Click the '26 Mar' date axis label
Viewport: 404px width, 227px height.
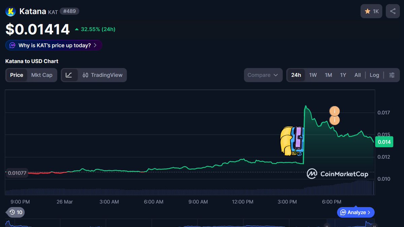point(65,202)
